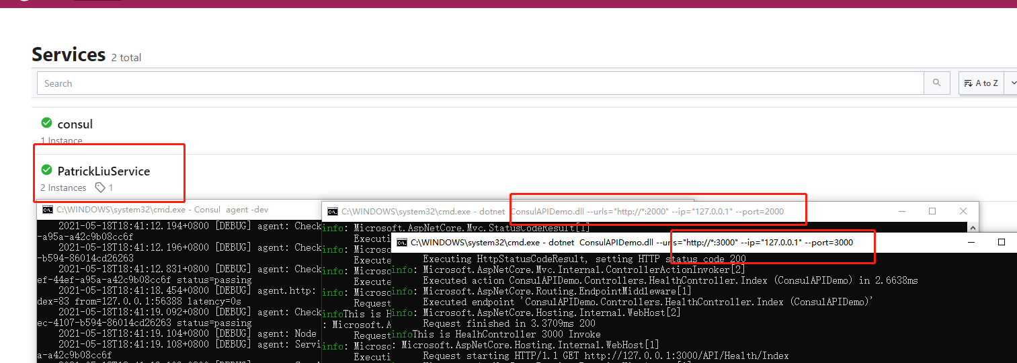Screen dimensions: 1017x363
Task: Click the magnifier search icon
Action: coord(937,83)
